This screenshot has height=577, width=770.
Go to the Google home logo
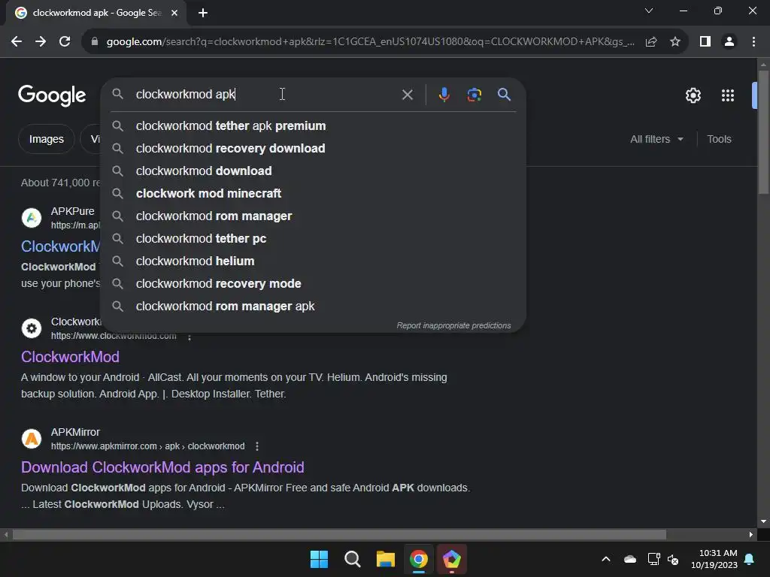coord(52,95)
